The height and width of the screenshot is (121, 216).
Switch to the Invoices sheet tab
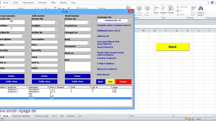(x=71, y=116)
